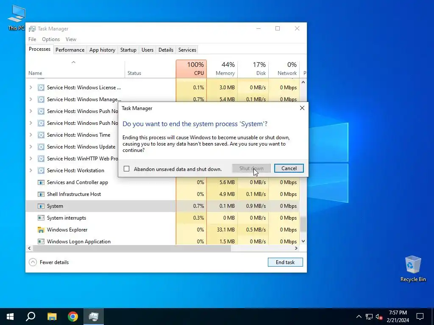
Task: Click the System process icon
Action: click(x=41, y=206)
